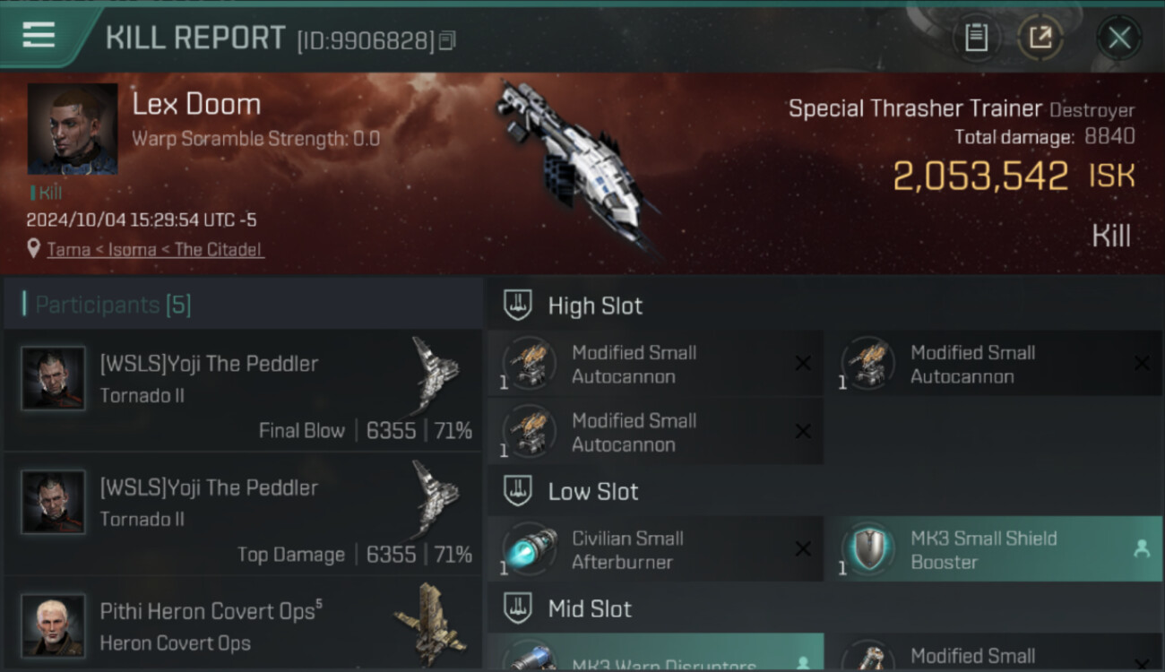The height and width of the screenshot is (672, 1165).
Task: Close the kill report window
Action: (x=1119, y=38)
